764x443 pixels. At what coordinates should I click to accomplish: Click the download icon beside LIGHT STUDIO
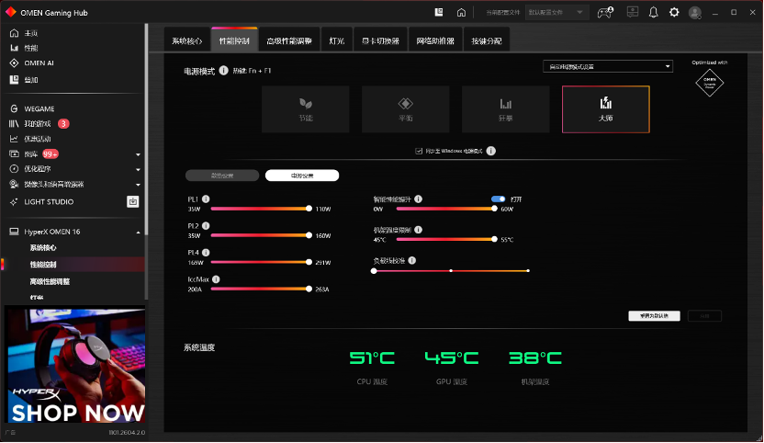(133, 201)
